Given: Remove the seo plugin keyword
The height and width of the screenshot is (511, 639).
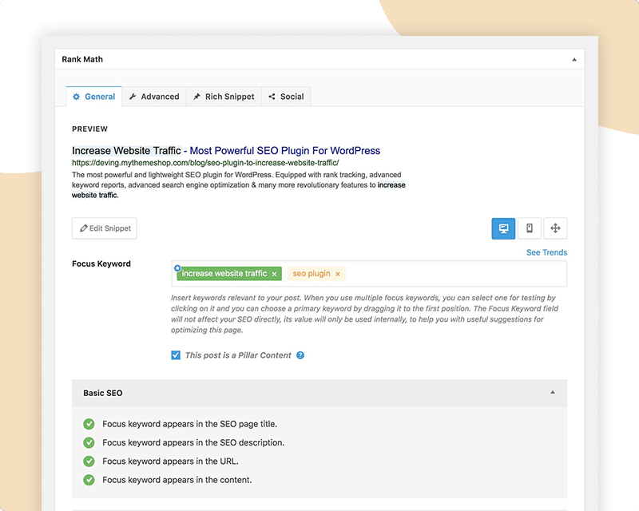Looking at the screenshot, I should 337,274.
